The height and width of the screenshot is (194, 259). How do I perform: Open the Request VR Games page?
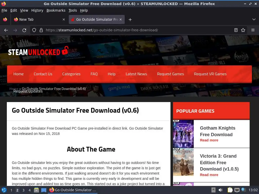tap(210, 74)
